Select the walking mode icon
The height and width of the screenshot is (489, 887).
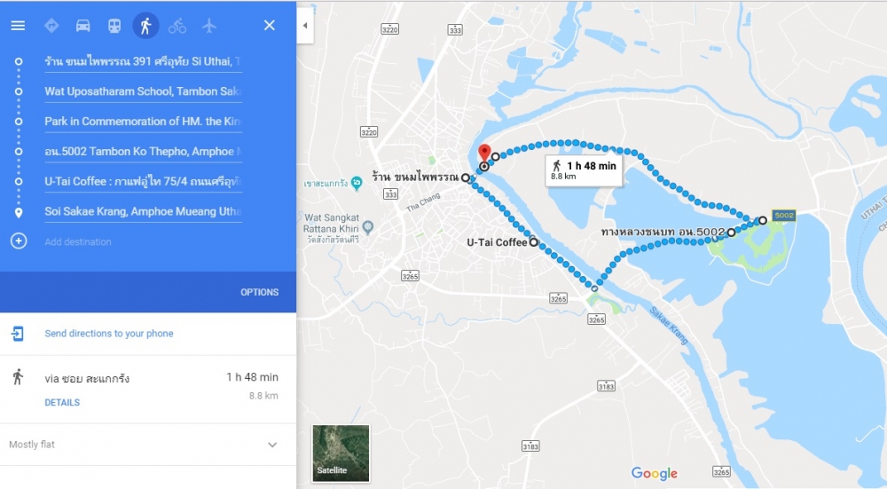tap(146, 26)
